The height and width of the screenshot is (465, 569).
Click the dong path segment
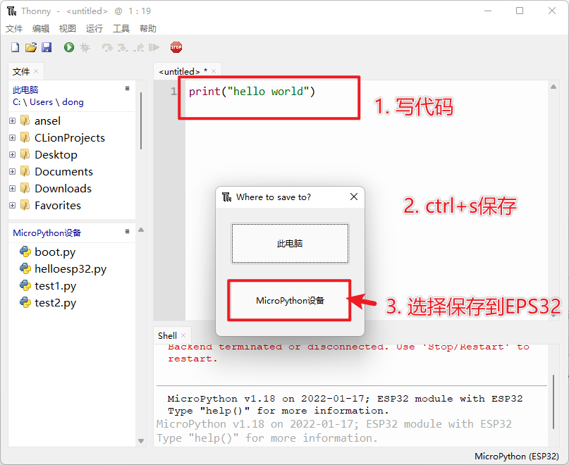tap(73, 102)
